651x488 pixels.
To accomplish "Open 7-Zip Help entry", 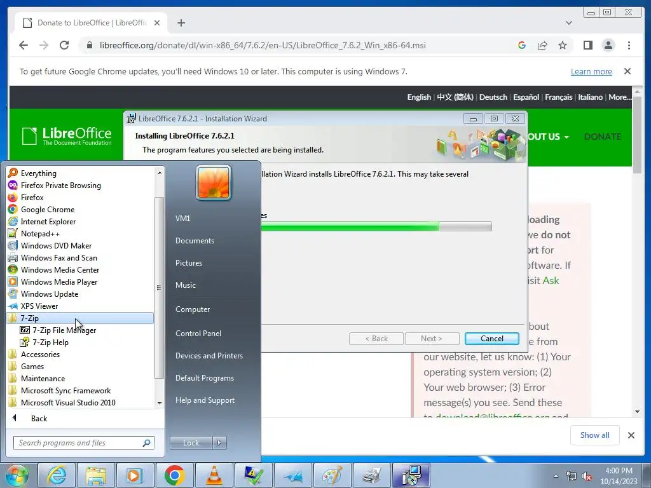I will pyautogui.click(x=50, y=342).
